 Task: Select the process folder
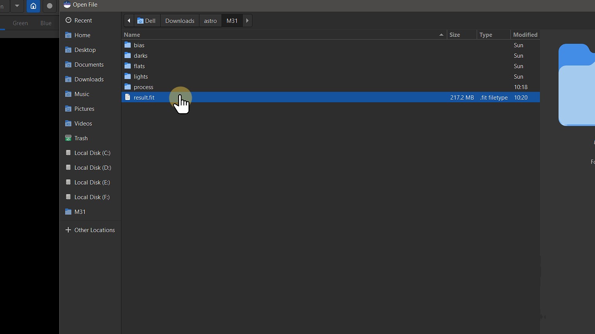coord(144,87)
